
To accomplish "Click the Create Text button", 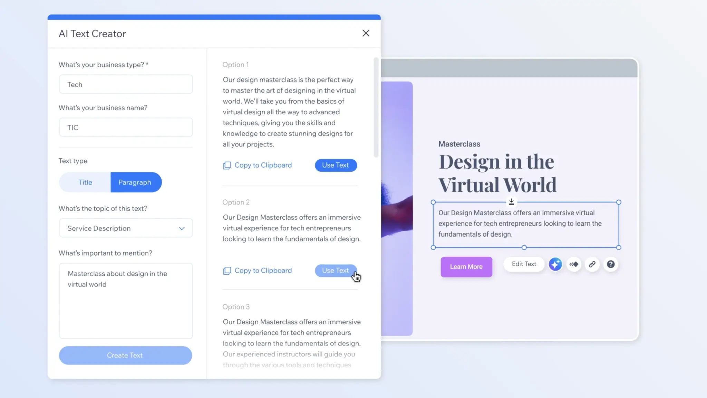I will (x=125, y=355).
